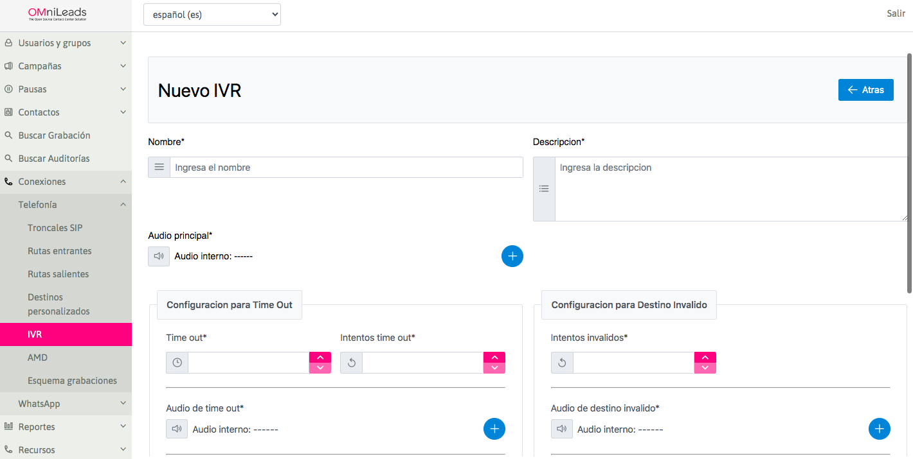Open the español language dropdown
Image resolution: width=913 pixels, height=459 pixels.
coord(212,14)
